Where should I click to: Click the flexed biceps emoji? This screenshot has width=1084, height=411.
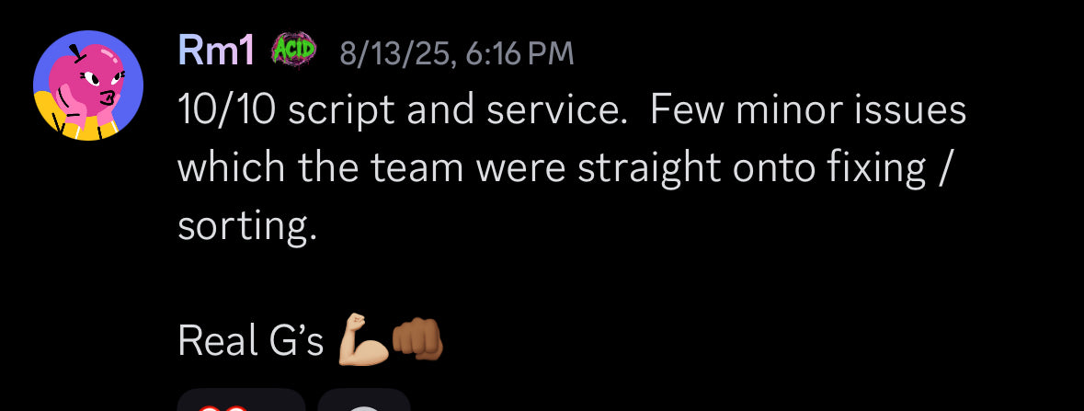coord(363,341)
